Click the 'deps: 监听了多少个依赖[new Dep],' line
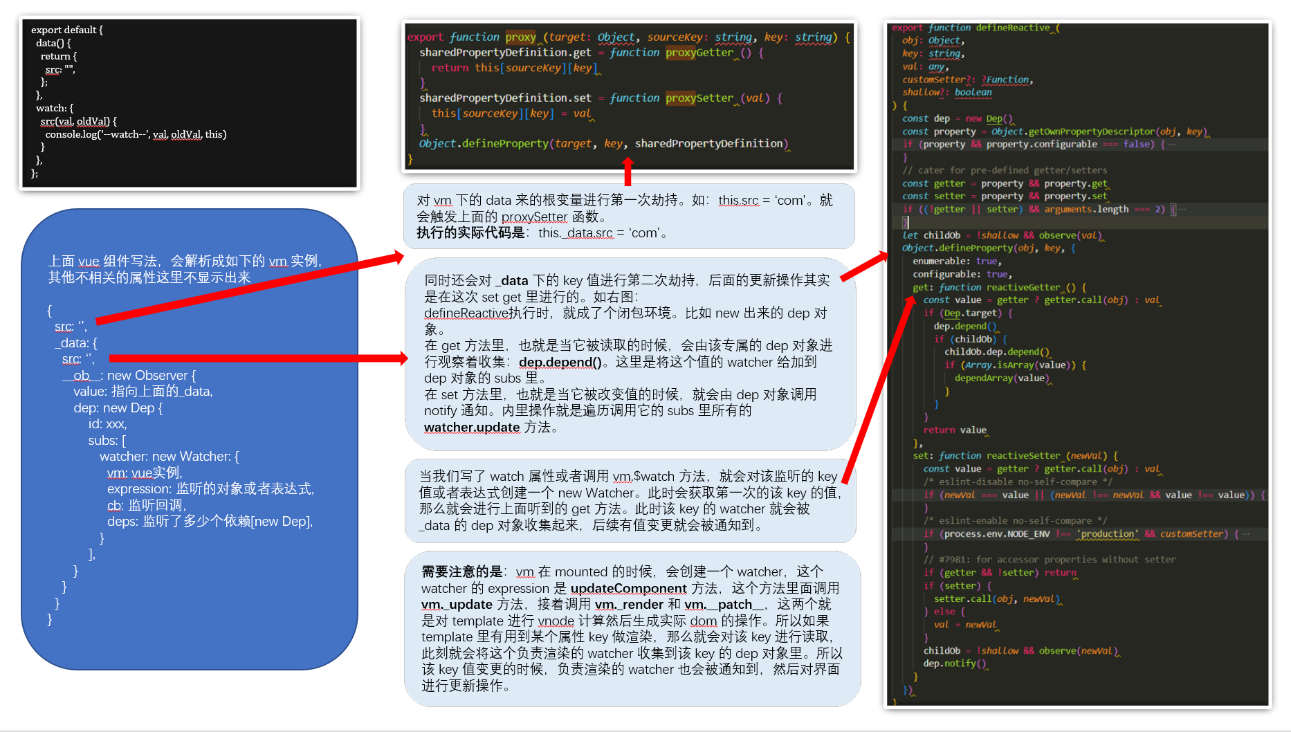Viewport: 1291px width, 732px height. pos(210,522)
